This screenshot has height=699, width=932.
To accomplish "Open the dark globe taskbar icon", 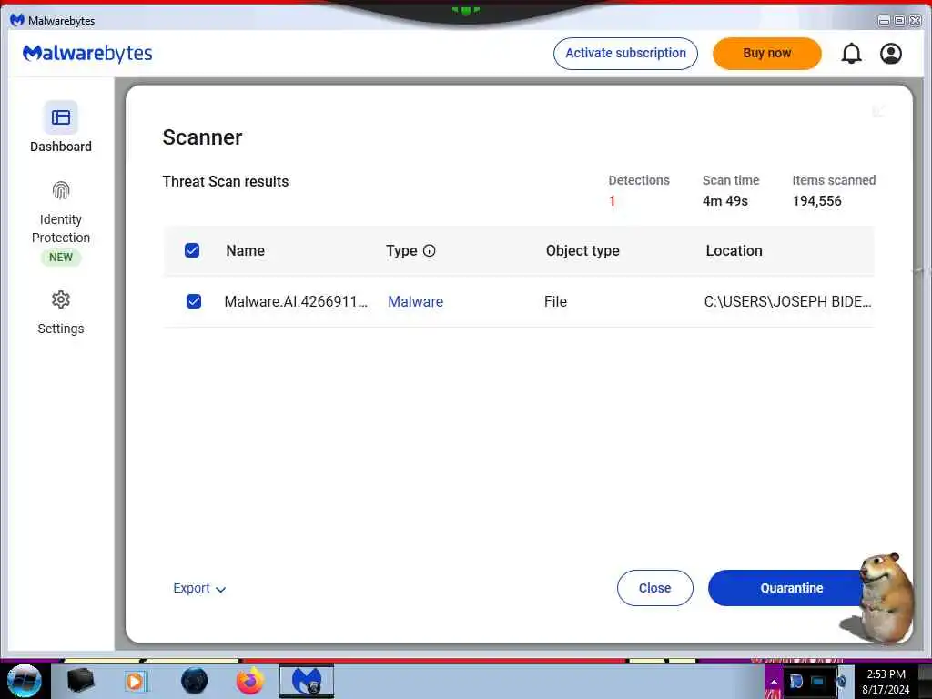I will click(195, 681).
